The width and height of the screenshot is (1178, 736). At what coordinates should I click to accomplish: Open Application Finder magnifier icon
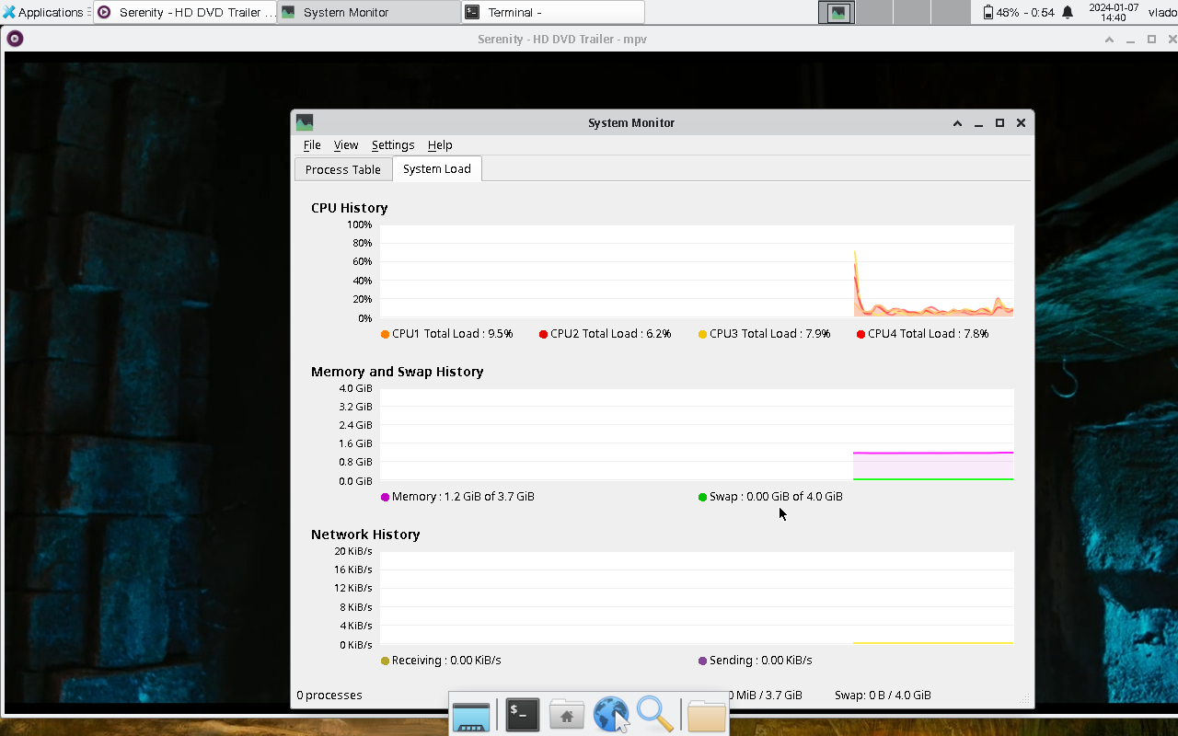pos(655,715)
